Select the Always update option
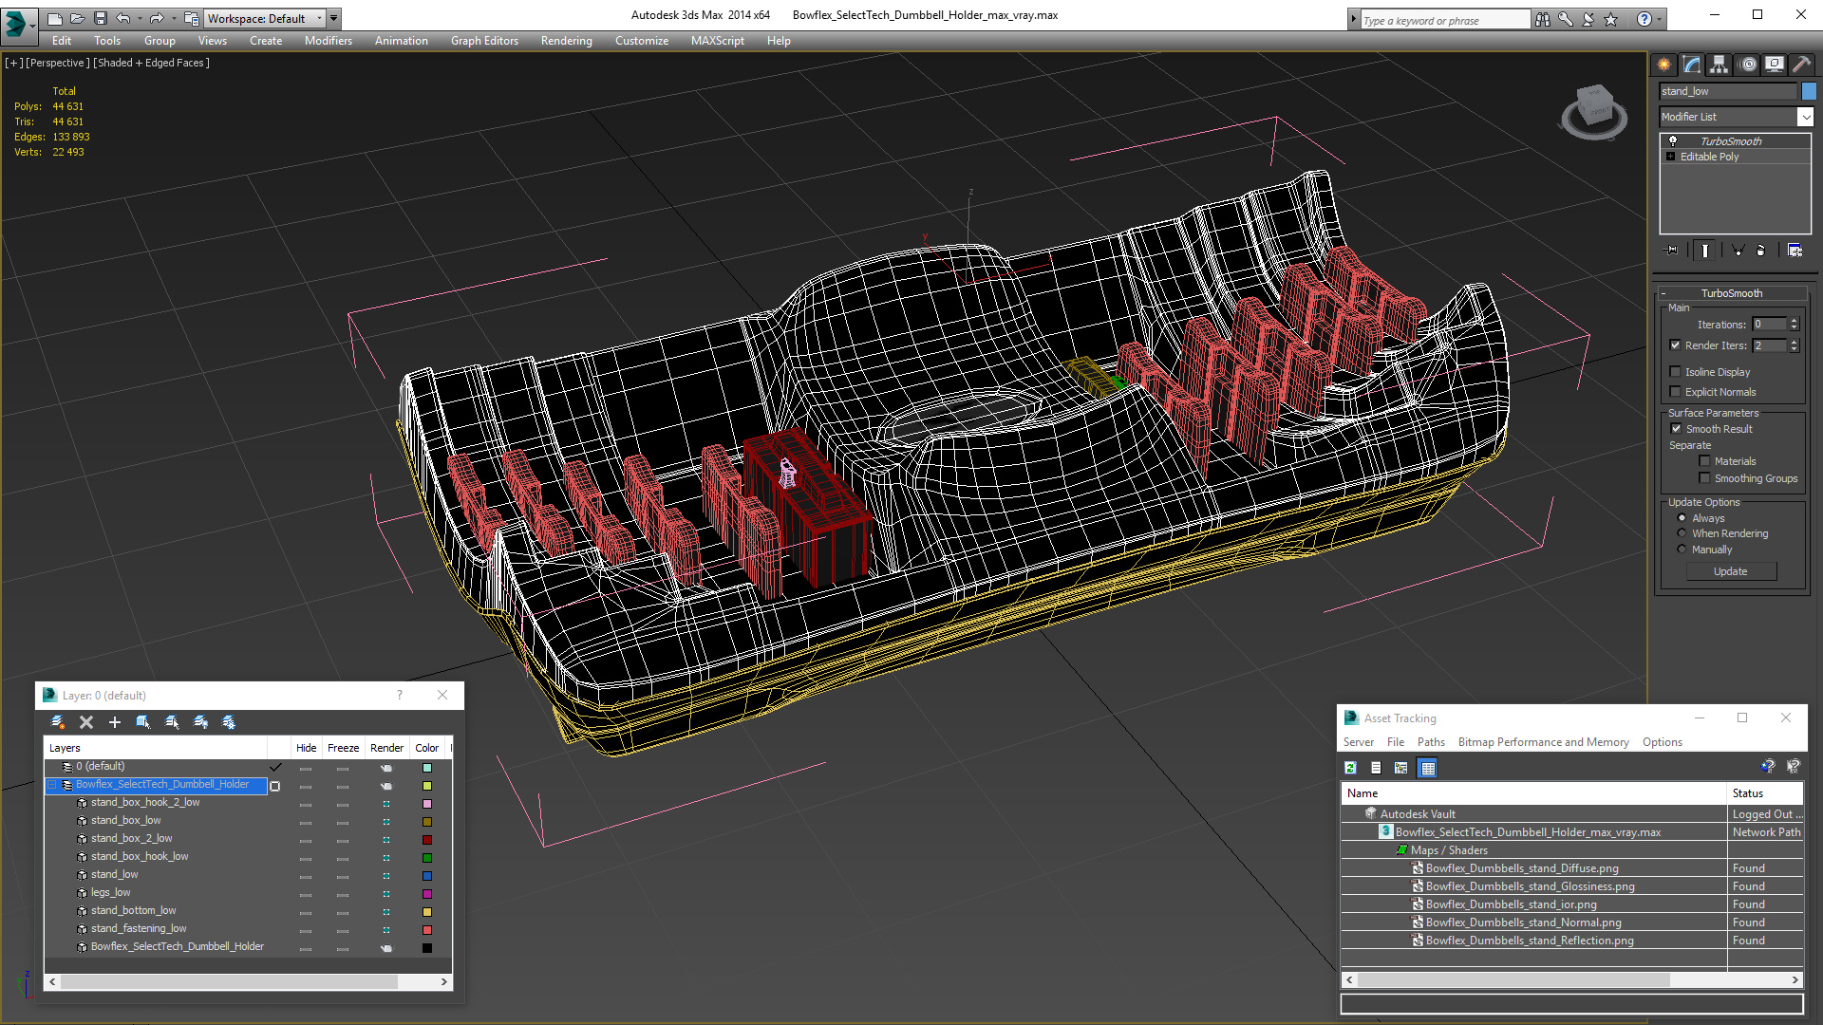The height and width of the screenshot is (1025, 1823). point(1682,518)
